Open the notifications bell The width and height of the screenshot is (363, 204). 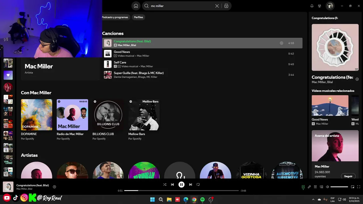(x=312, y=6)
